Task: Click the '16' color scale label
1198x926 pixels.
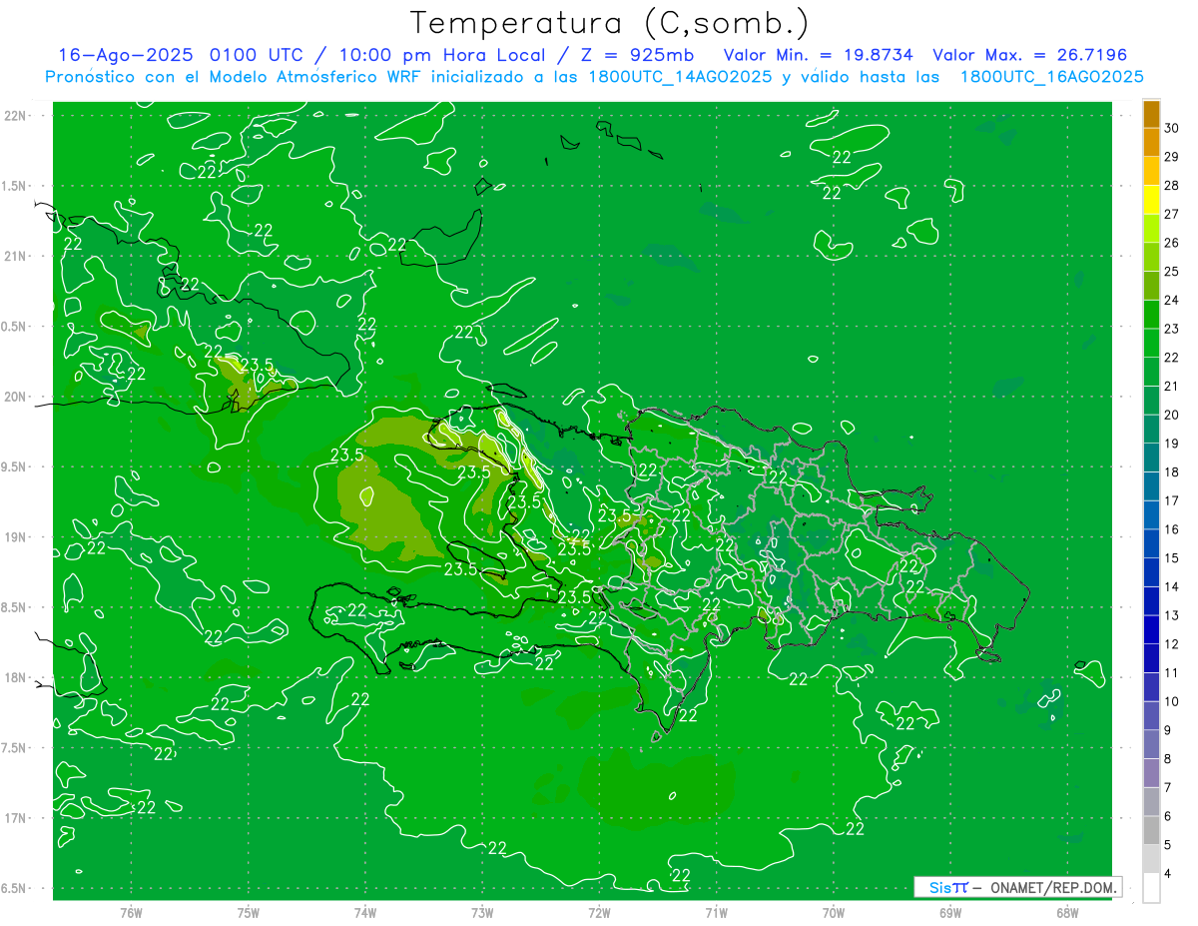Action: point(1171,529)
